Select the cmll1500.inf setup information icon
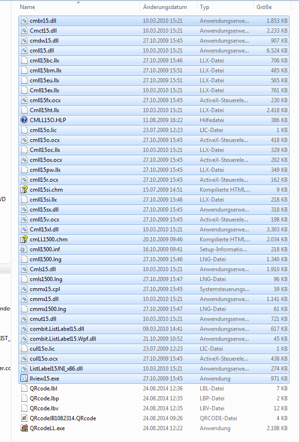This screenshot has width=299, height=442. 24,249
